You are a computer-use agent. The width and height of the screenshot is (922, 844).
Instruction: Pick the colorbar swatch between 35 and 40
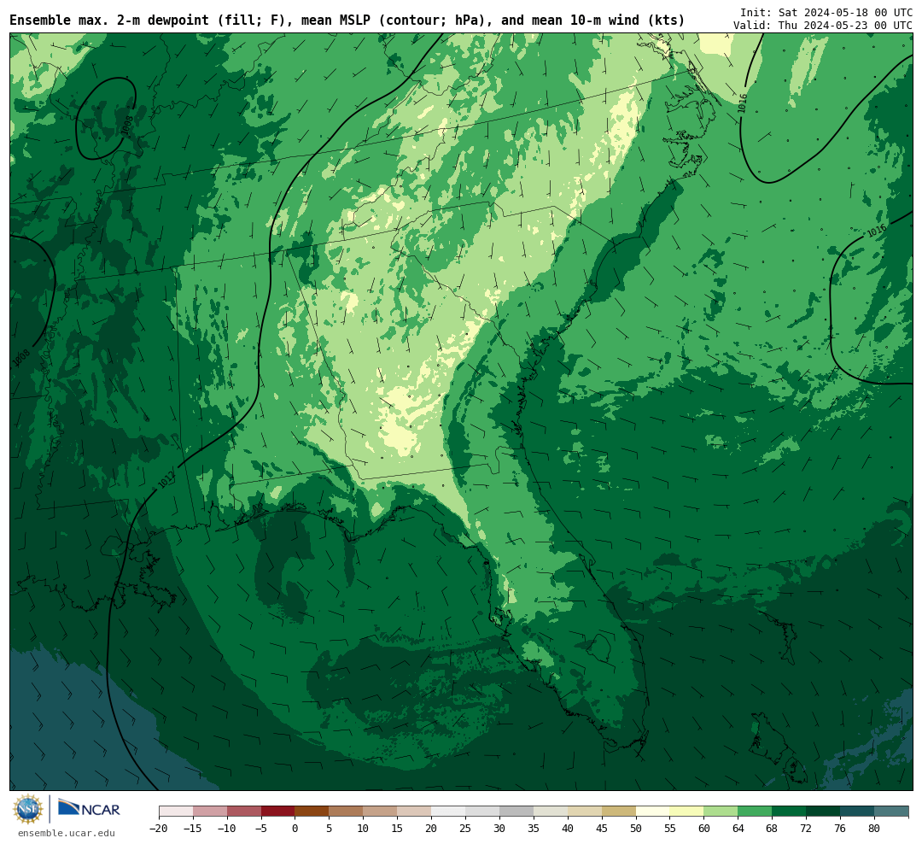tap(551, 812)
